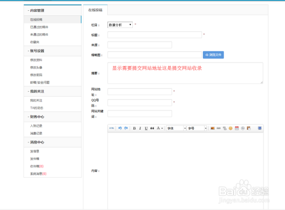The height and width of the screenshot is (210, 285).
Task: Select the 在线投稿 tab
Action: pos(95,10)
